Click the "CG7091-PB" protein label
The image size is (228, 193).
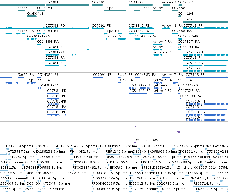102,75
